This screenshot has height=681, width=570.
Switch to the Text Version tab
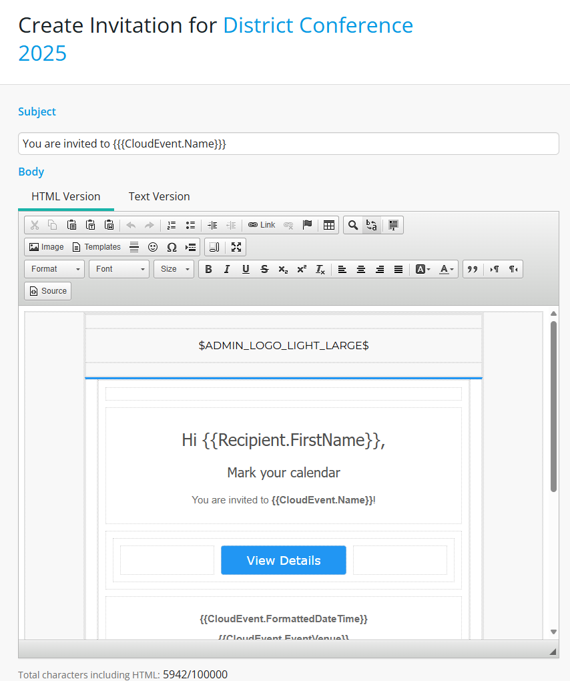pyautogui.click(x=159, y=196)
